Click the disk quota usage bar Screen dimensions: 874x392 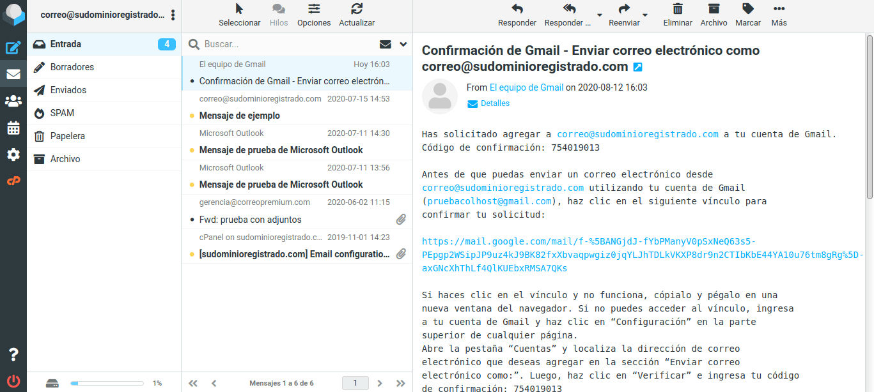(x=107, y=383)
